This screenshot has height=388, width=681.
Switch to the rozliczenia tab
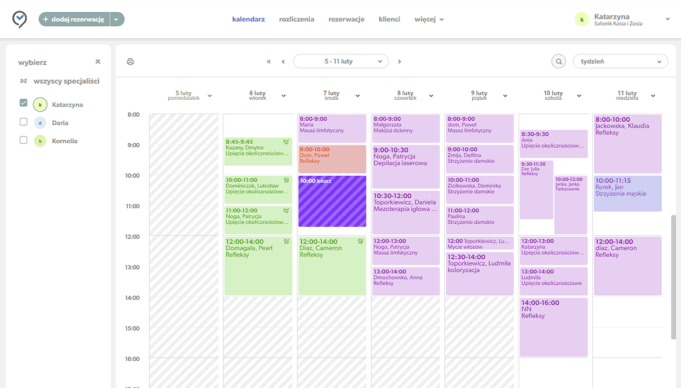coord(296,19)
